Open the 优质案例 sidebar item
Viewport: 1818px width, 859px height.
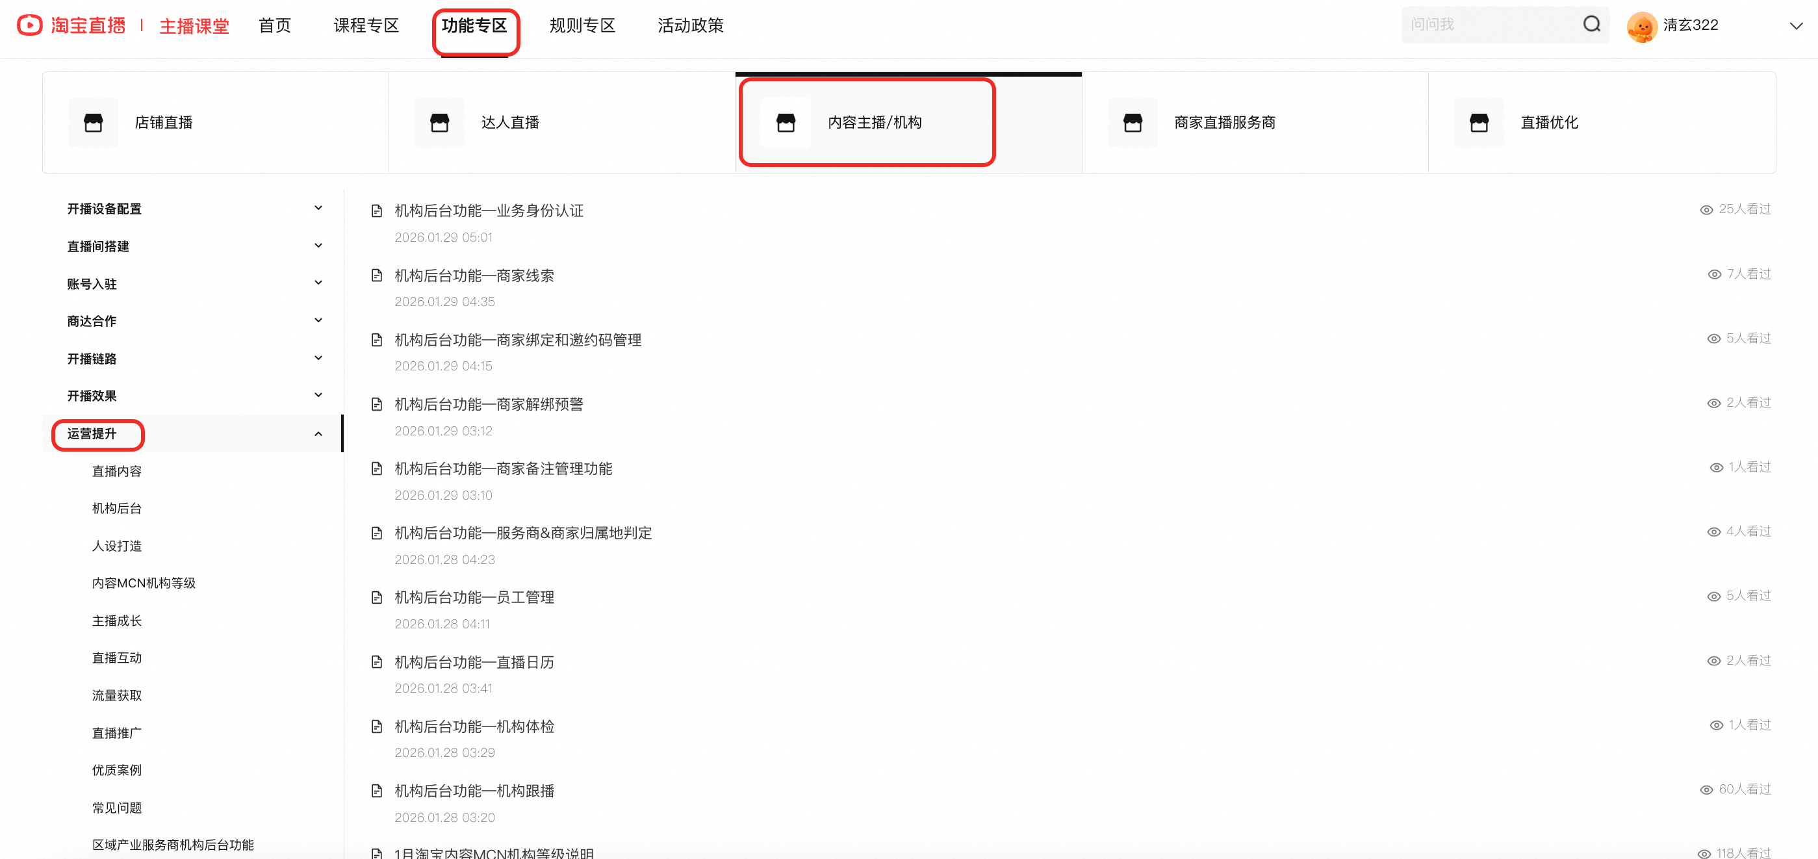pos(116,770)
